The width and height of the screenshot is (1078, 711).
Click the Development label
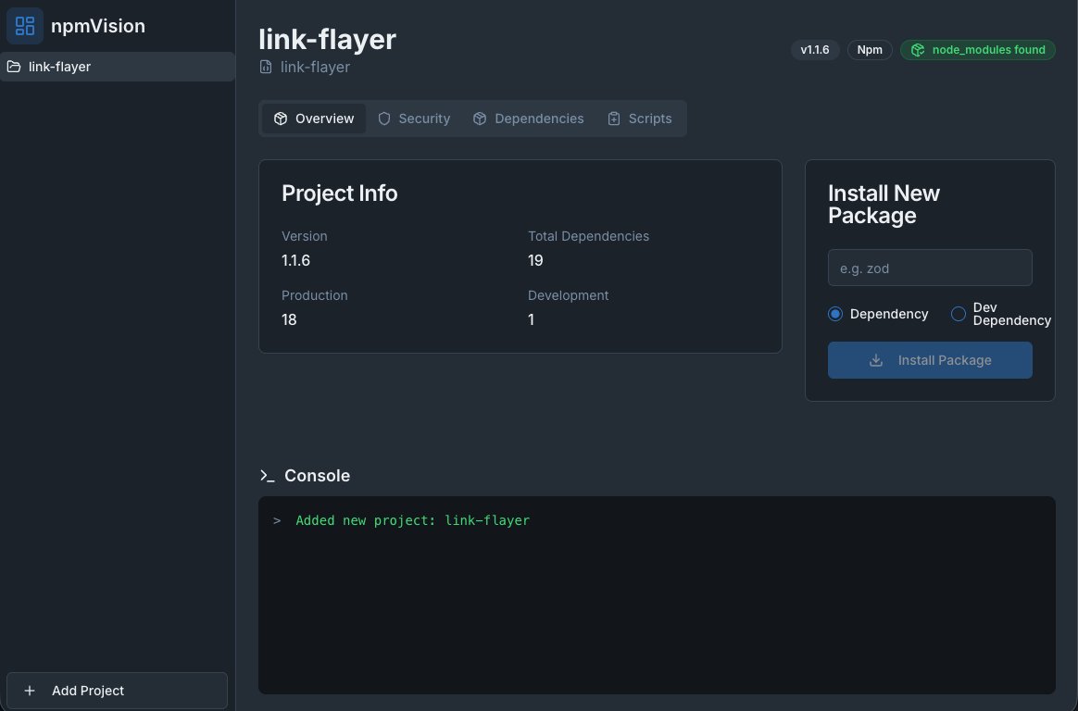568,295
